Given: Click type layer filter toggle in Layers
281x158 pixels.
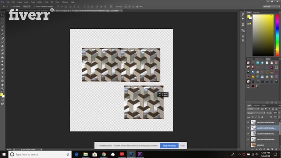Looking at the screenshot, I should click(269, 109).
